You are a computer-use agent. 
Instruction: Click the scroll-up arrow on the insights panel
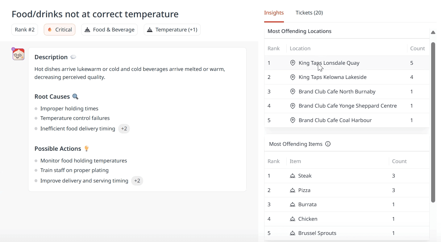point(433,32)
